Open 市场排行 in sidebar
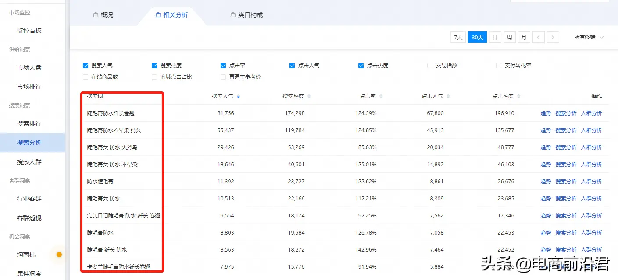Screen dimensions: 618x280 tap(29, 87)
